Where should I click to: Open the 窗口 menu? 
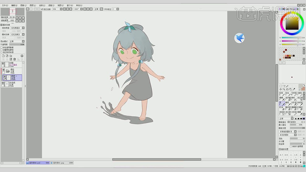[70, 6]
